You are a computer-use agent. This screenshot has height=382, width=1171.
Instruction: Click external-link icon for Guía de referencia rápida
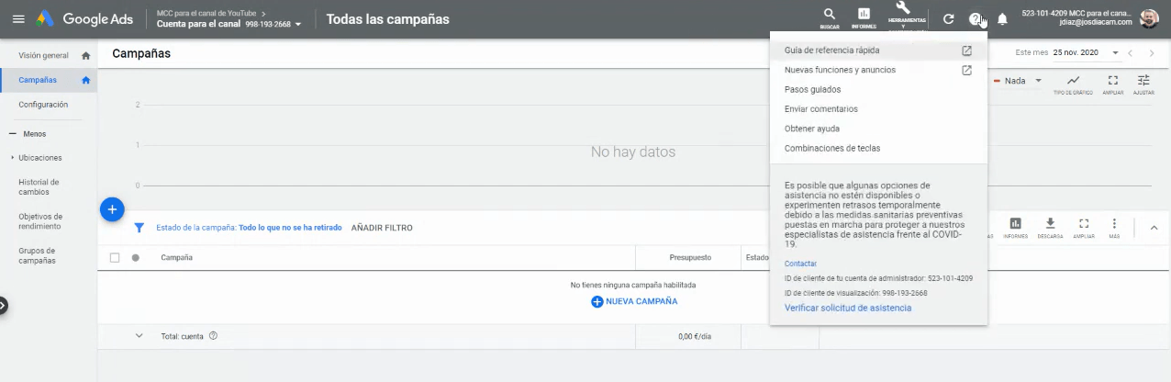pyautogui.click(x=966, y=51)
